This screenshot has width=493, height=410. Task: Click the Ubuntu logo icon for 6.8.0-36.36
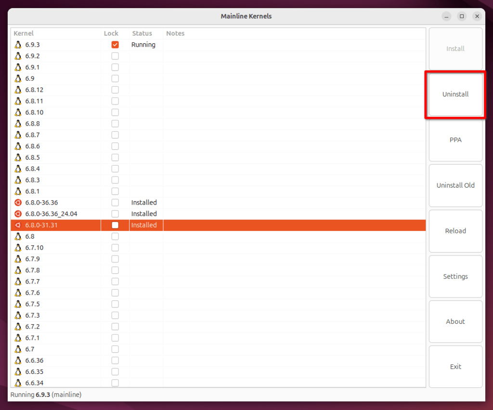pos(18,203)
